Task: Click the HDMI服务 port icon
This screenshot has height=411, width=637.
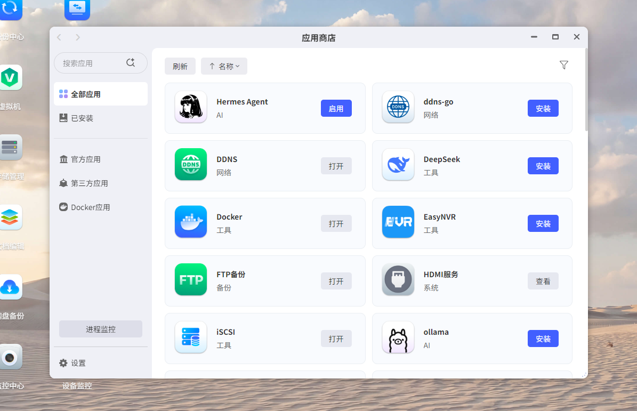Action: click(x=398, y=280)
